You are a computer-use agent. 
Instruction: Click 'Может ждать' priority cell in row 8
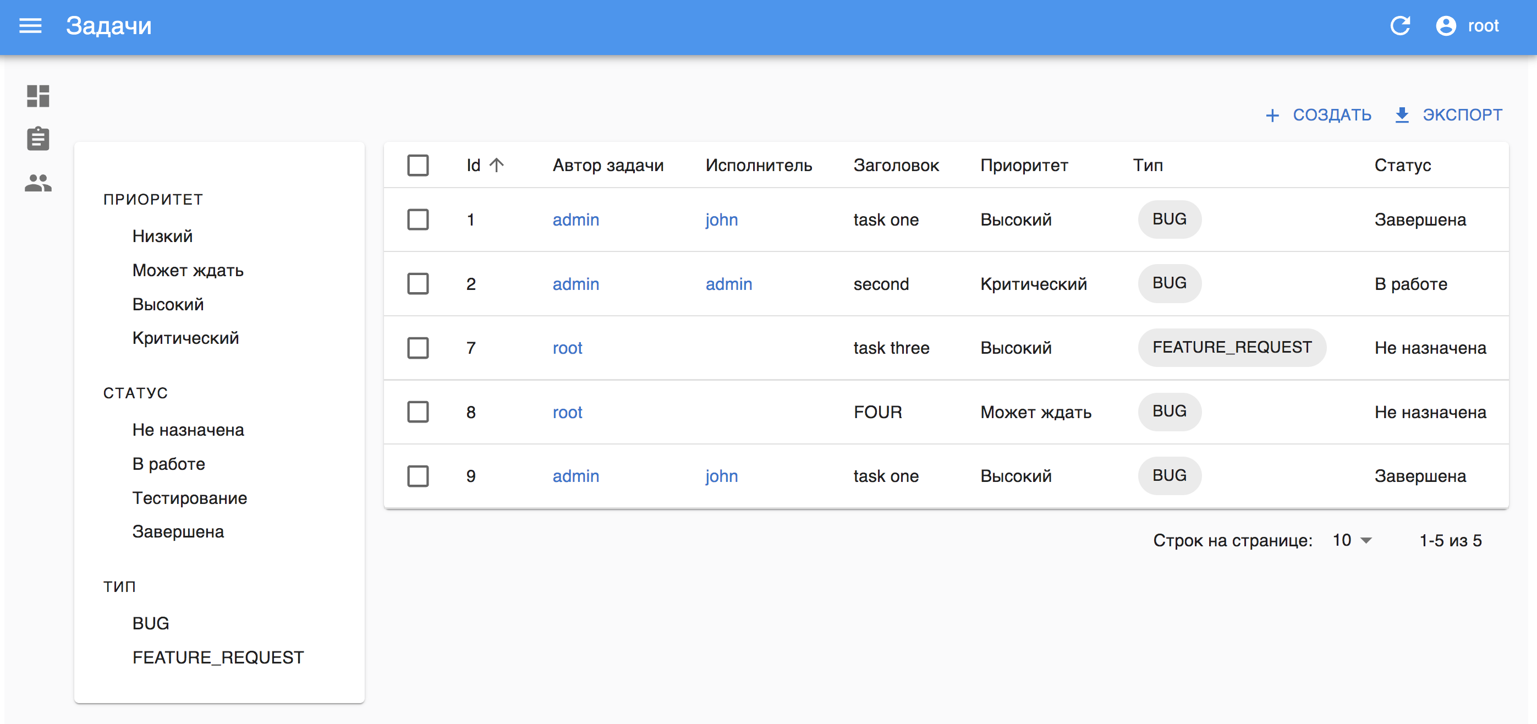pyautogui.click(x=1036, y=413)
